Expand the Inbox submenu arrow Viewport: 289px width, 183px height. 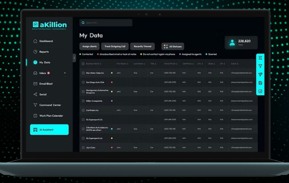65,73
